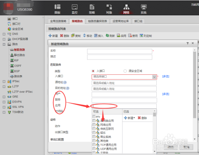Screen dimensions: 199x155
Task: Click the 复制 copy icon in the toolbar
Action: [73, 36]
